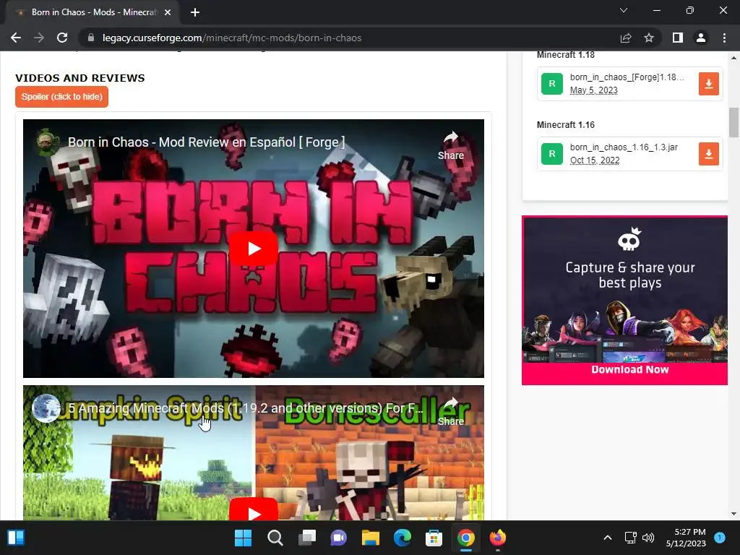Hide the Videos and Reviews spoiler
This screenshot has height=555, width=740.
pyautogui.click(x=62, y=97)
